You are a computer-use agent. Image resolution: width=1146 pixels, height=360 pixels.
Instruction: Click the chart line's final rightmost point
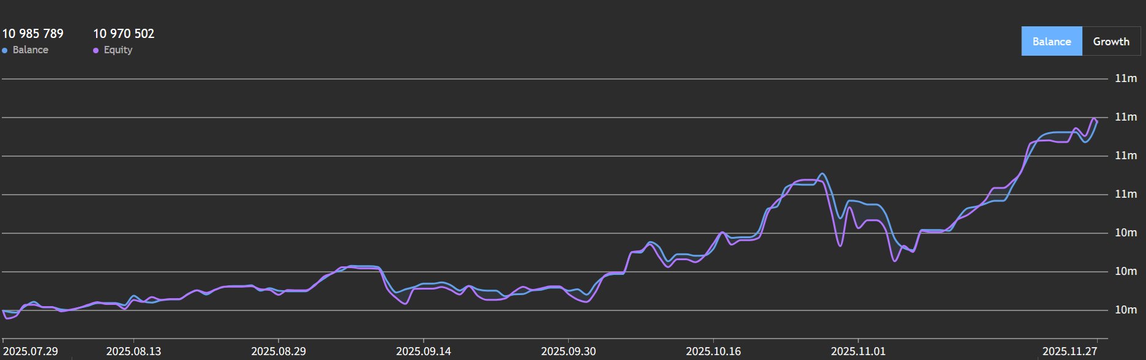(x=1096, y=122)
